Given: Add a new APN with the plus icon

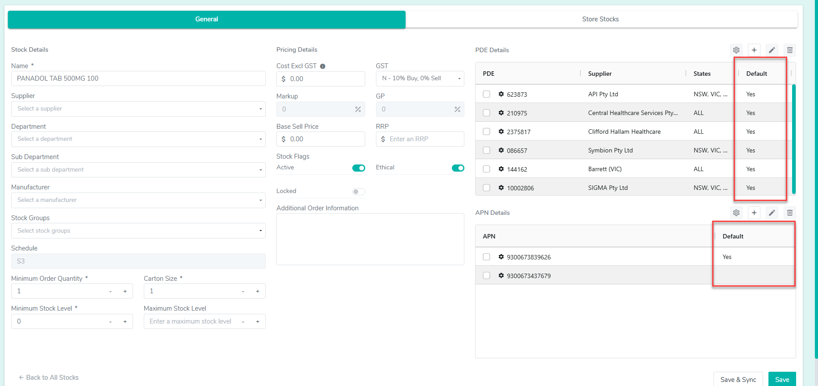Looking at the screenshot, I should point(754,213).
